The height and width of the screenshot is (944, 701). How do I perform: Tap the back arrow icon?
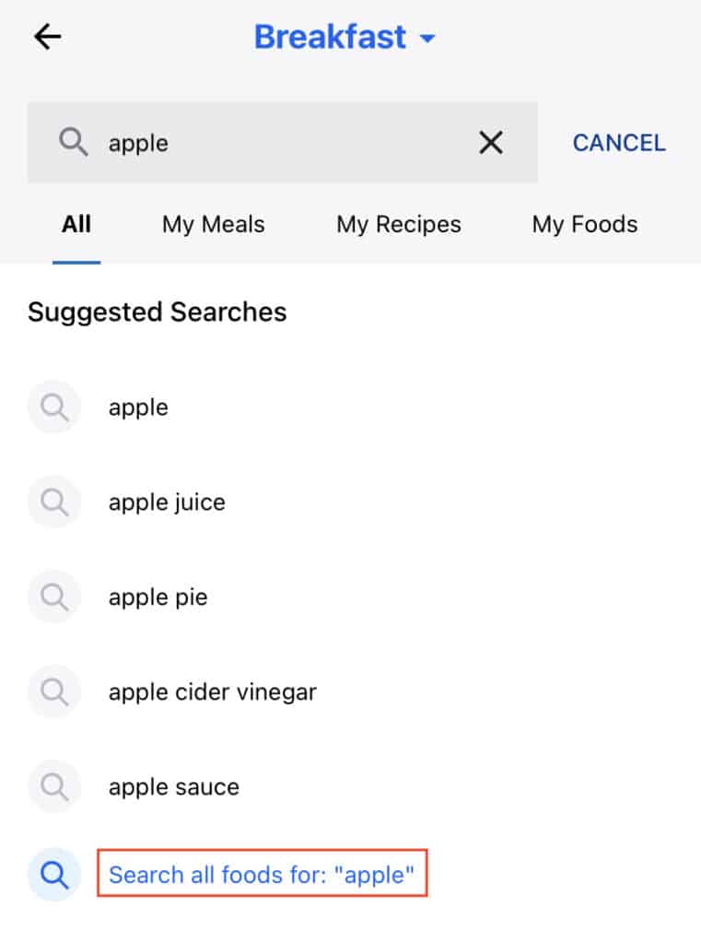click(x=47, y=37)
